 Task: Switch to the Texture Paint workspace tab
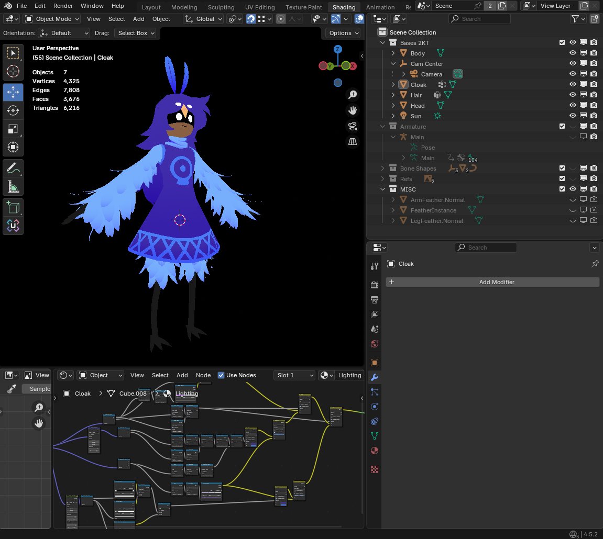(x=303, y=7)
